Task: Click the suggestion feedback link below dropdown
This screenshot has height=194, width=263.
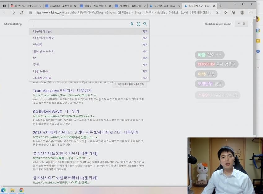Action: [x=130, y=84]
